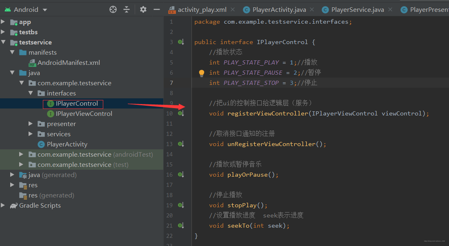
Task: Expand the Gradle Scripts arrow
Action: (3, 205)
